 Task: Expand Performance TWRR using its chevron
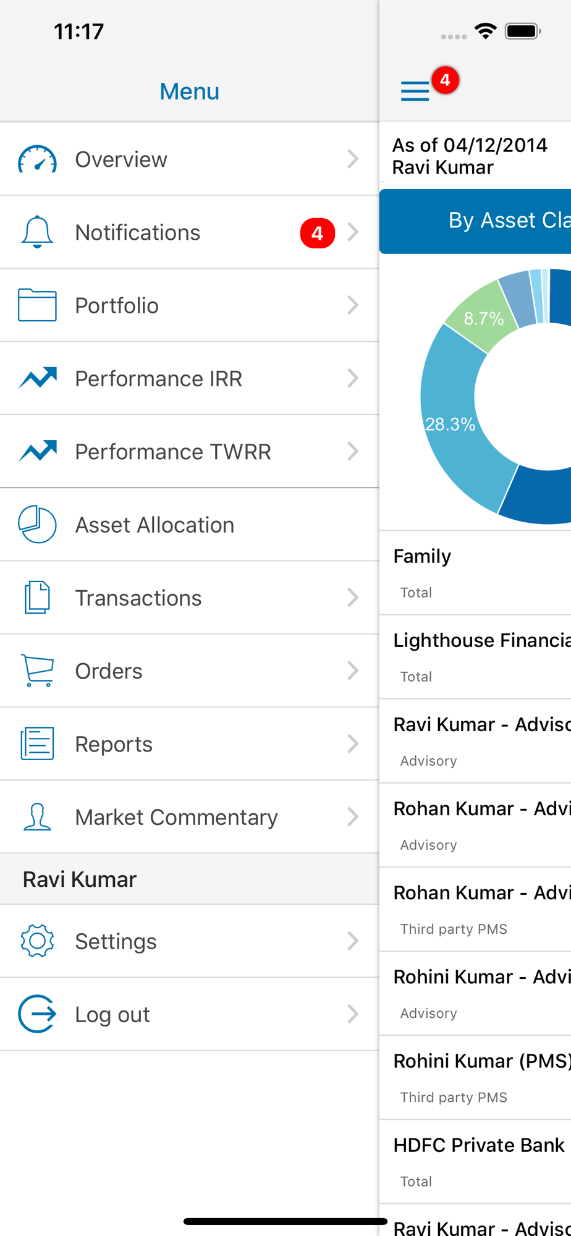[353, 451]
